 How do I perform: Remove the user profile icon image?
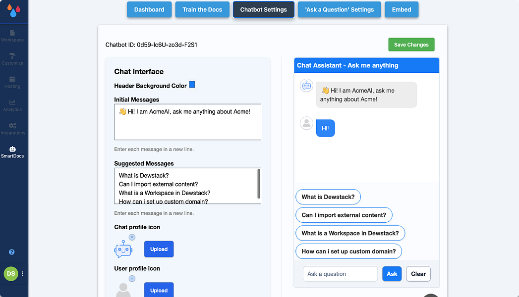coord(132,279)
